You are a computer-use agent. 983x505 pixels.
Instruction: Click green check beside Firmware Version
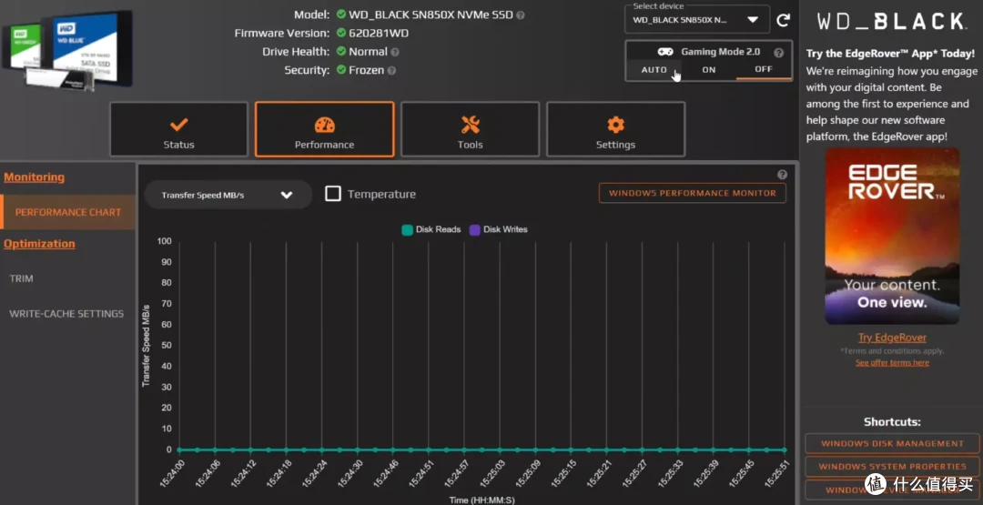pos(341,33)
